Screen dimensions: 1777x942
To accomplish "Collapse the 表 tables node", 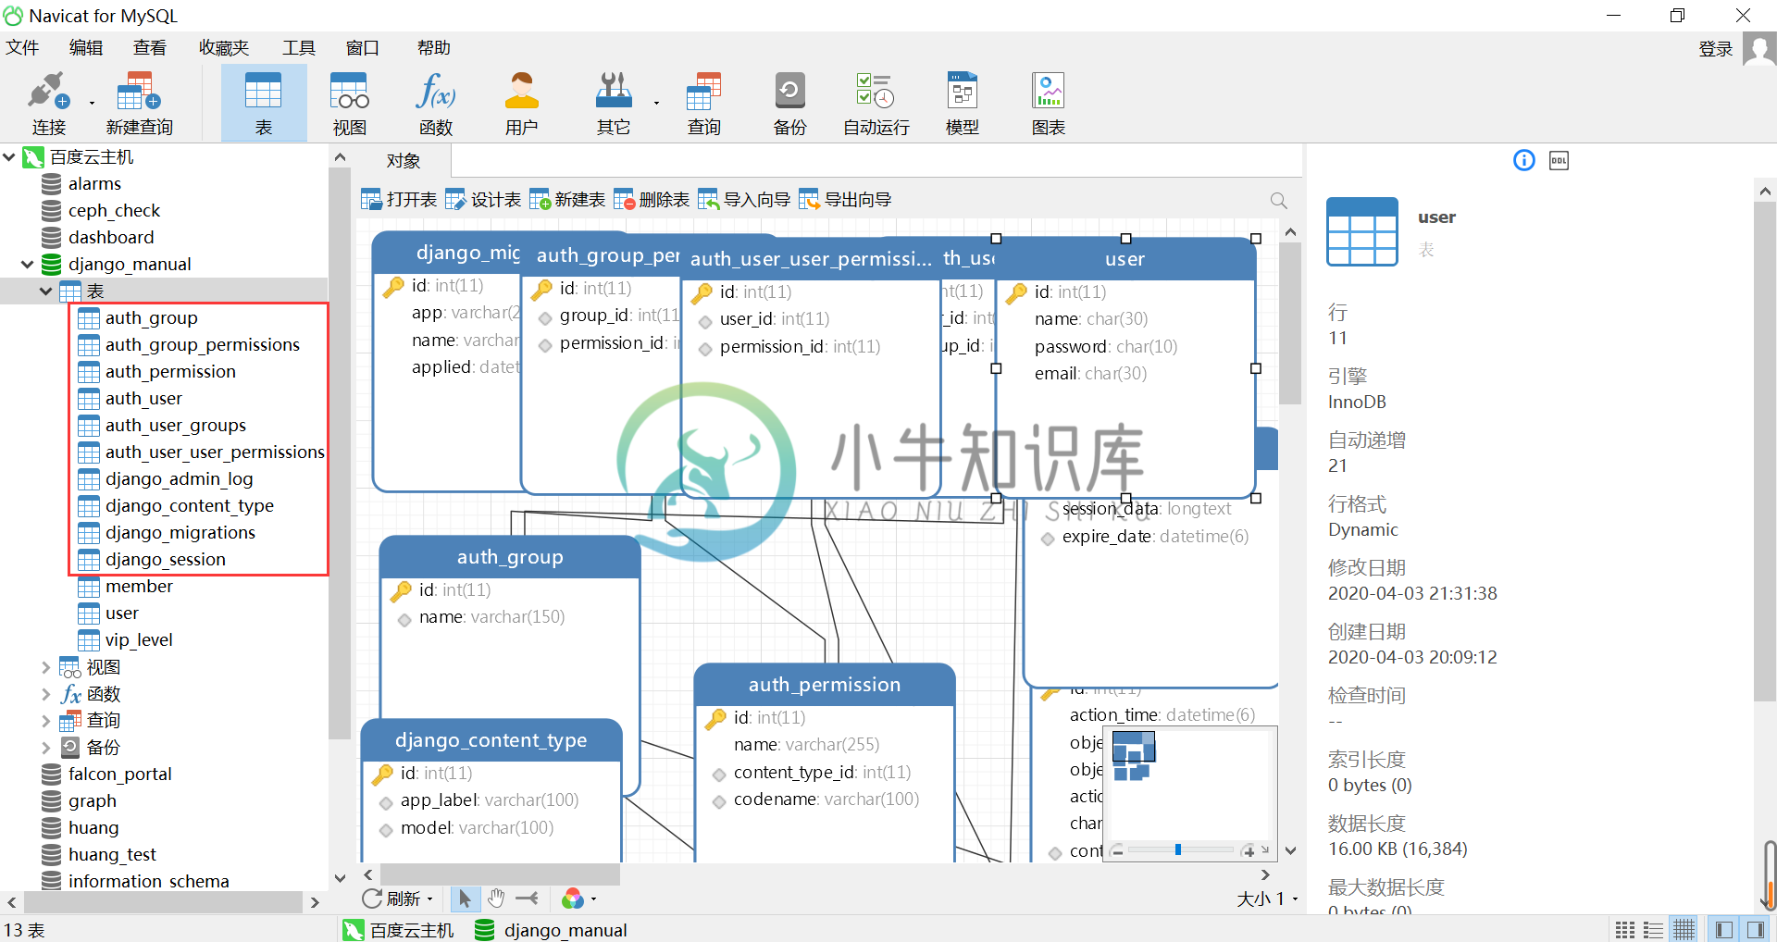I will pos(45,291).
